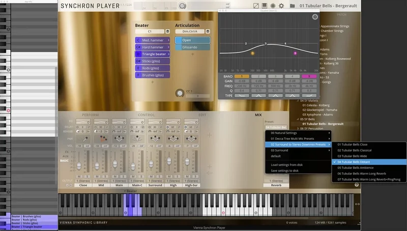Add new beater slot plus sign
This screenshot has width=407, height=231.
coord(152,82)
